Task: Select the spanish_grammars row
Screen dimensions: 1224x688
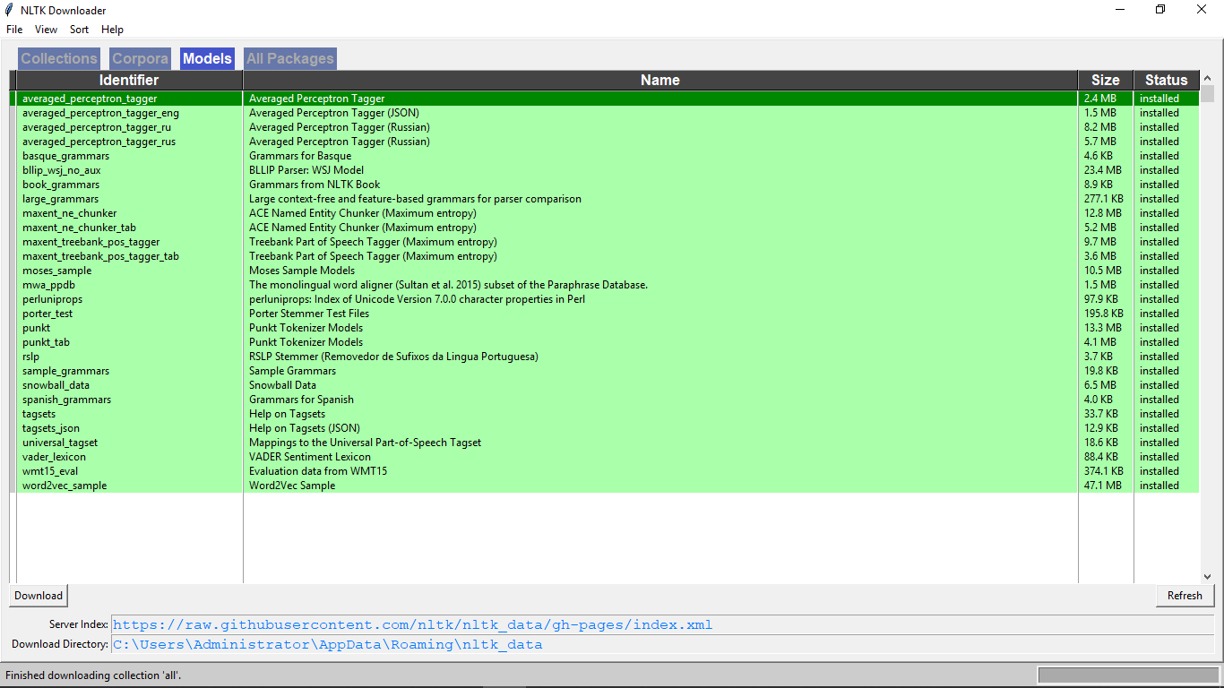Action: pyautogui.click(x=608, y=400)
